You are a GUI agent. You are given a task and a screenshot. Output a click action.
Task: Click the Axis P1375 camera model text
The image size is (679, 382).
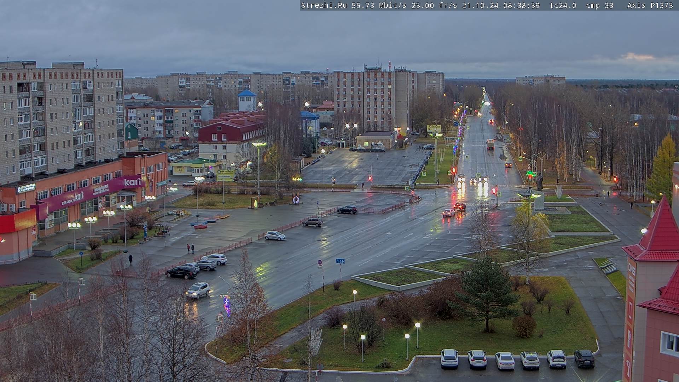point(650,6)
